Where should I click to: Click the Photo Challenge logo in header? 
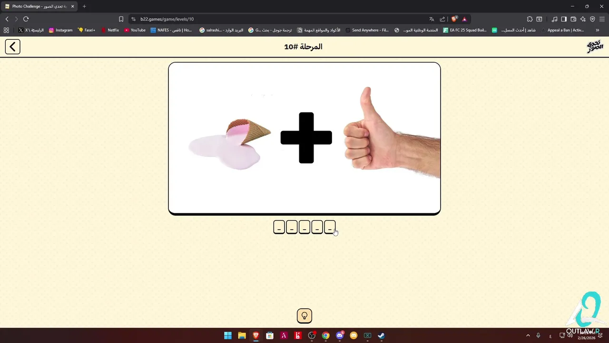click(x=595, y=47)
